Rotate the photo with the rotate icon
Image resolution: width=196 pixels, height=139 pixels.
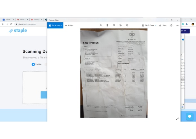[120, 25]
